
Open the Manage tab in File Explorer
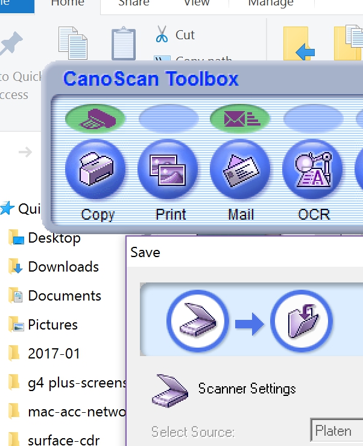click(x=271, y=4)
